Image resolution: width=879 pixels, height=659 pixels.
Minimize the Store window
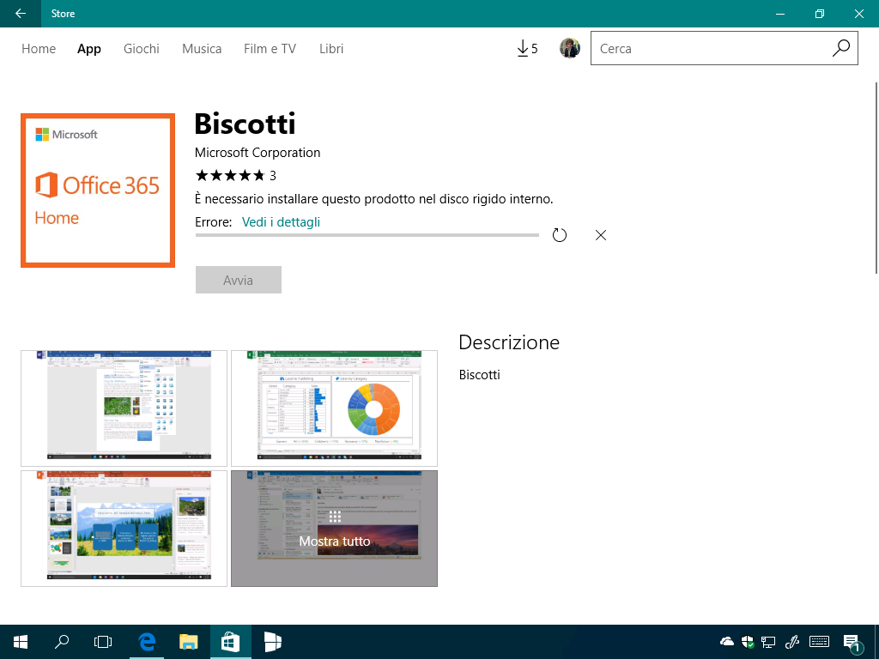pyautogui.click(x=779, y=14)
